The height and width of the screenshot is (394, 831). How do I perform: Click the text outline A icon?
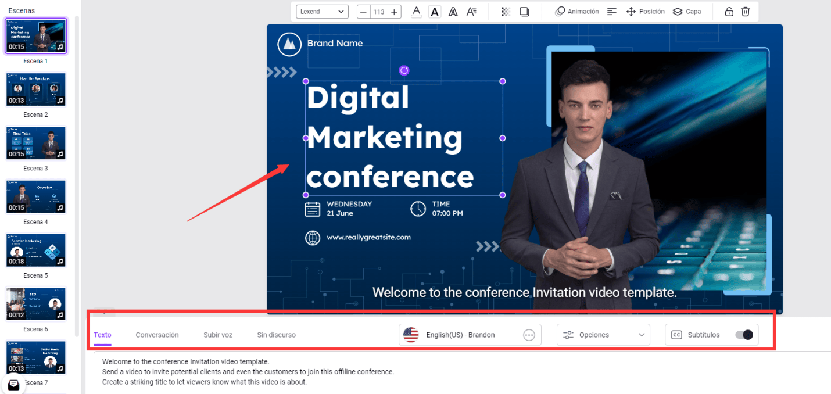pyautogui.click(x=453, y=12)
